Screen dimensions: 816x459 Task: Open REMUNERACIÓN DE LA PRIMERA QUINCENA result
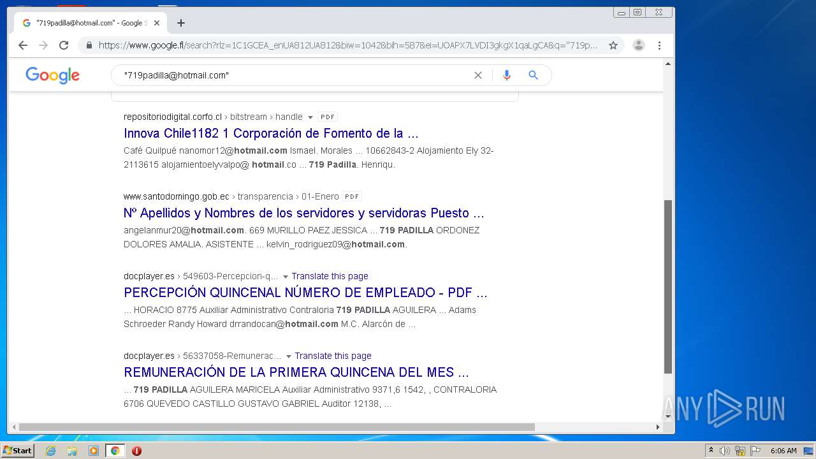point(296,372)
